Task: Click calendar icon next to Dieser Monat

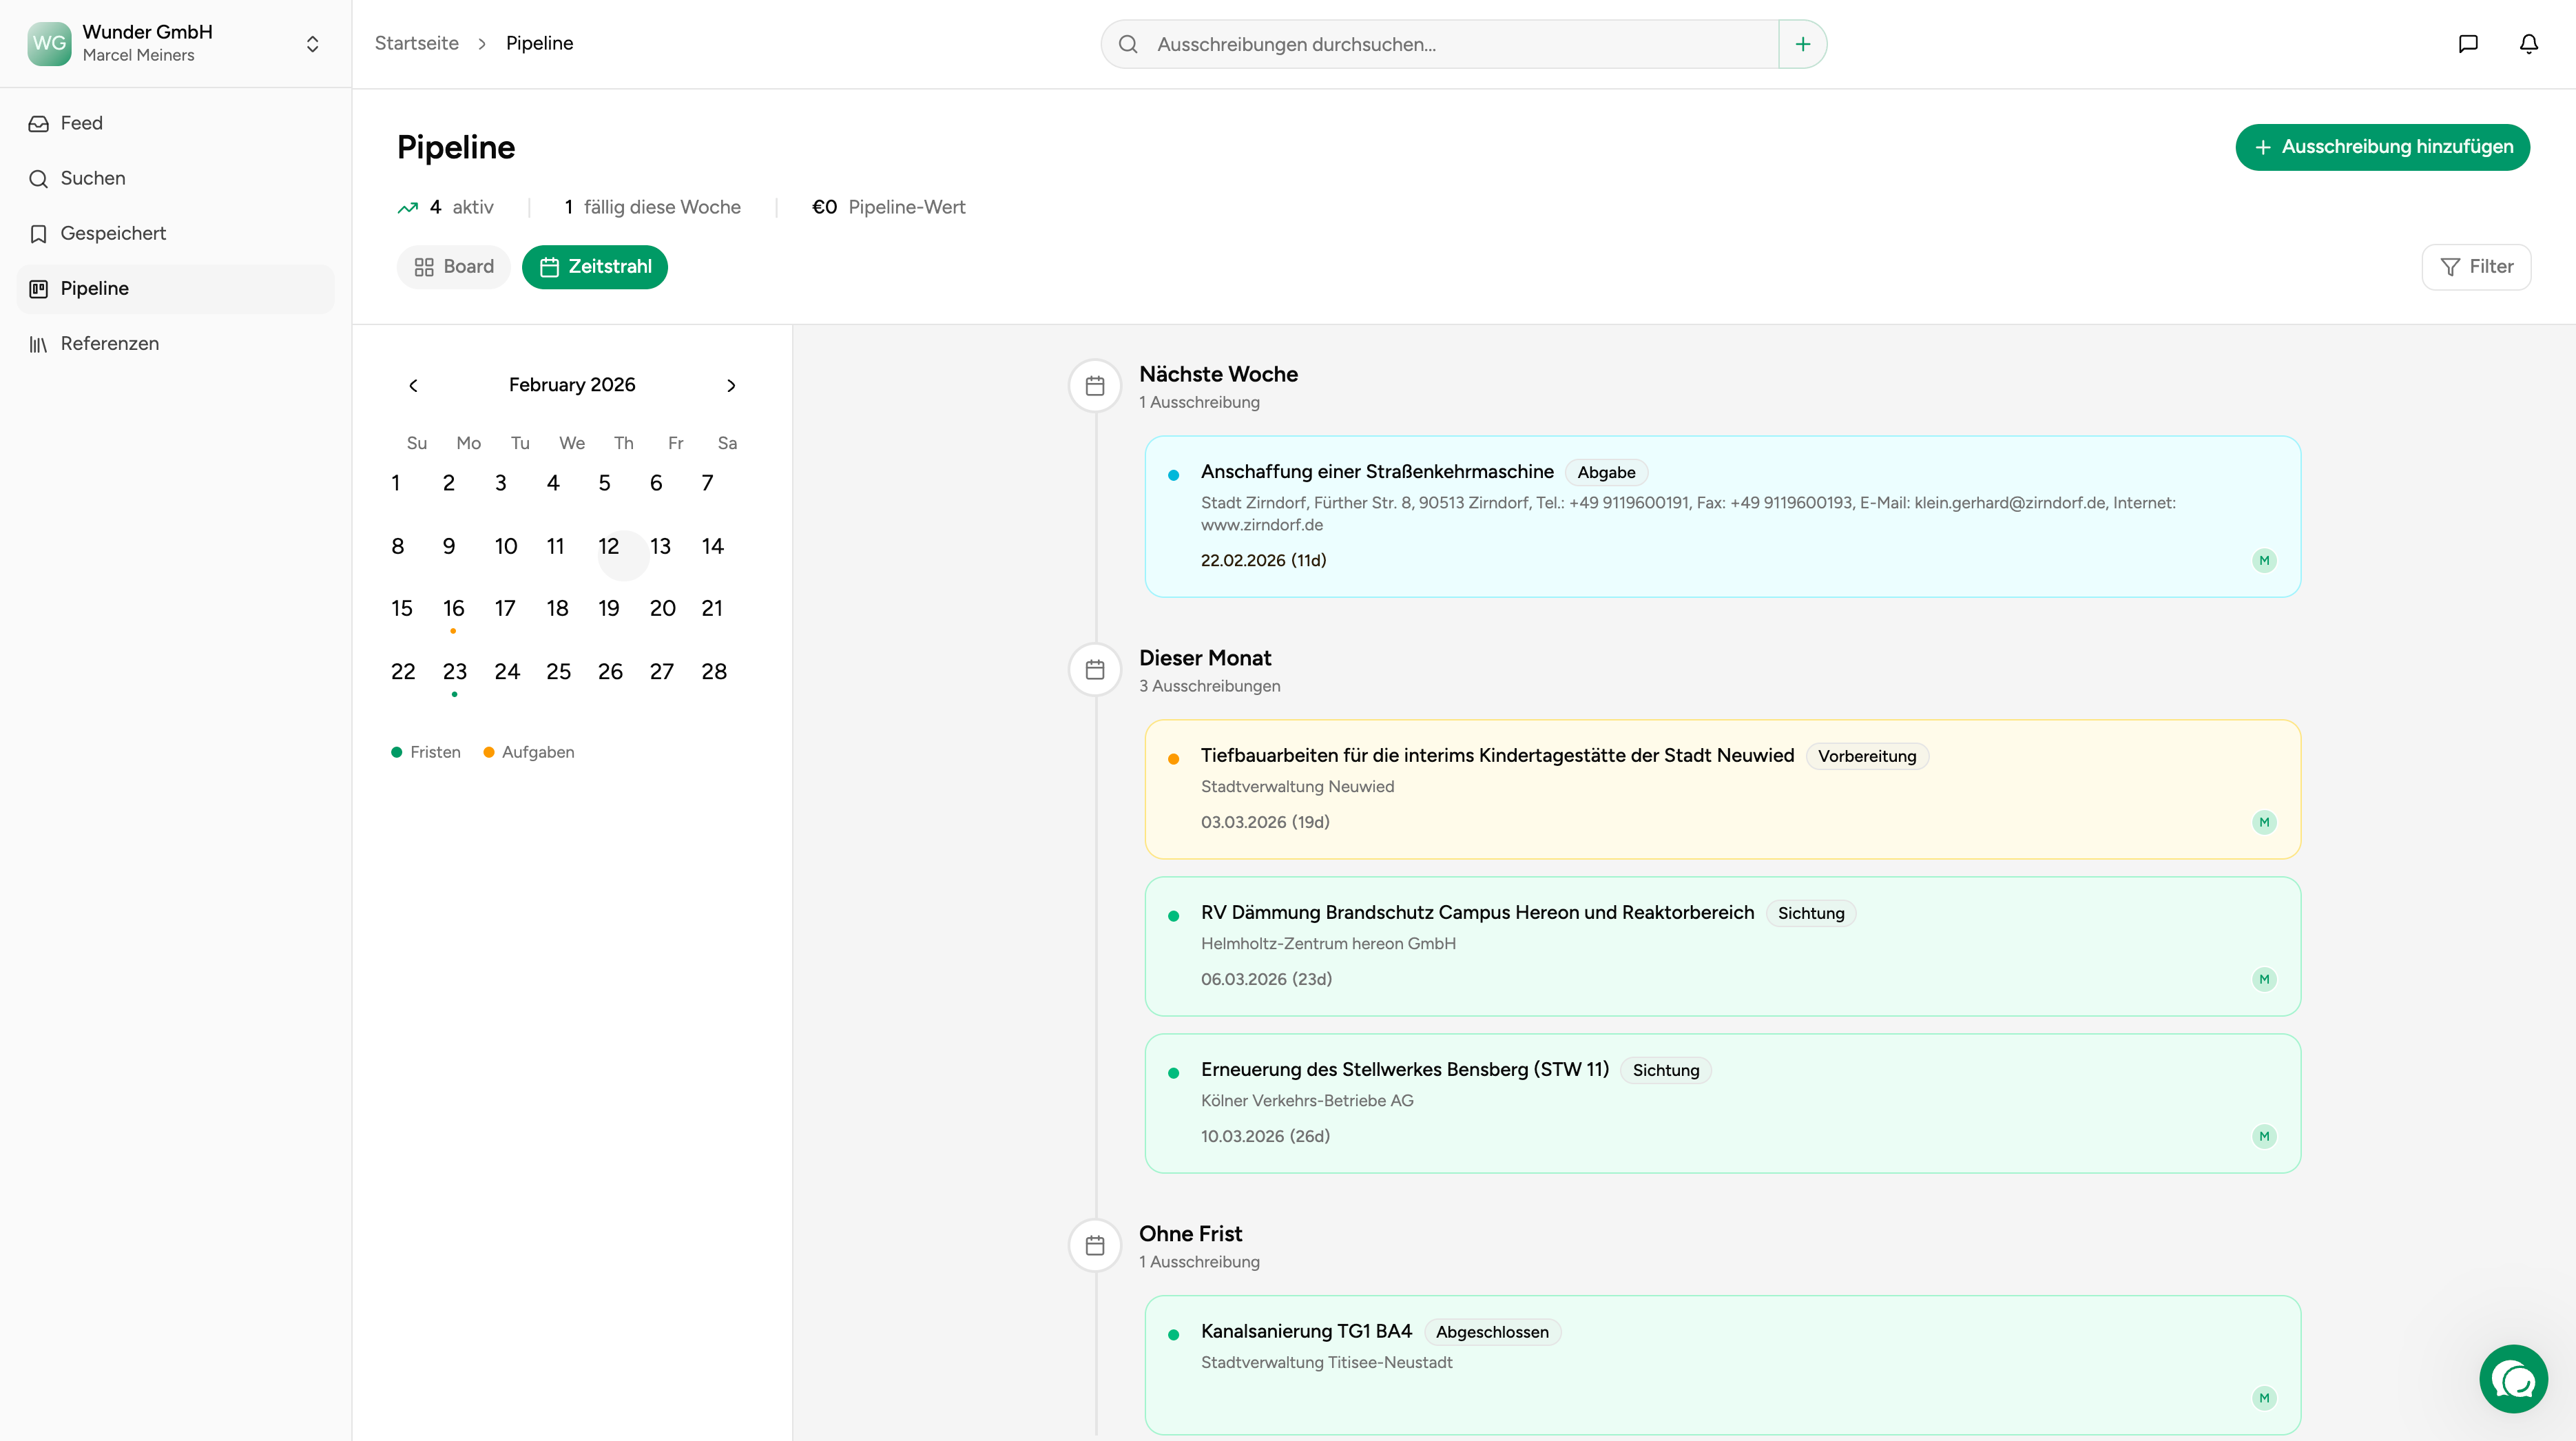Action: pos(1094,670)
